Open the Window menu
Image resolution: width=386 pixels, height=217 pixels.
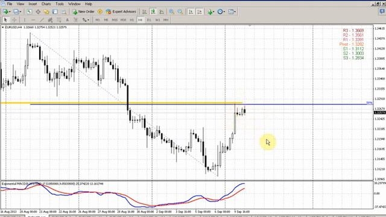74,4
